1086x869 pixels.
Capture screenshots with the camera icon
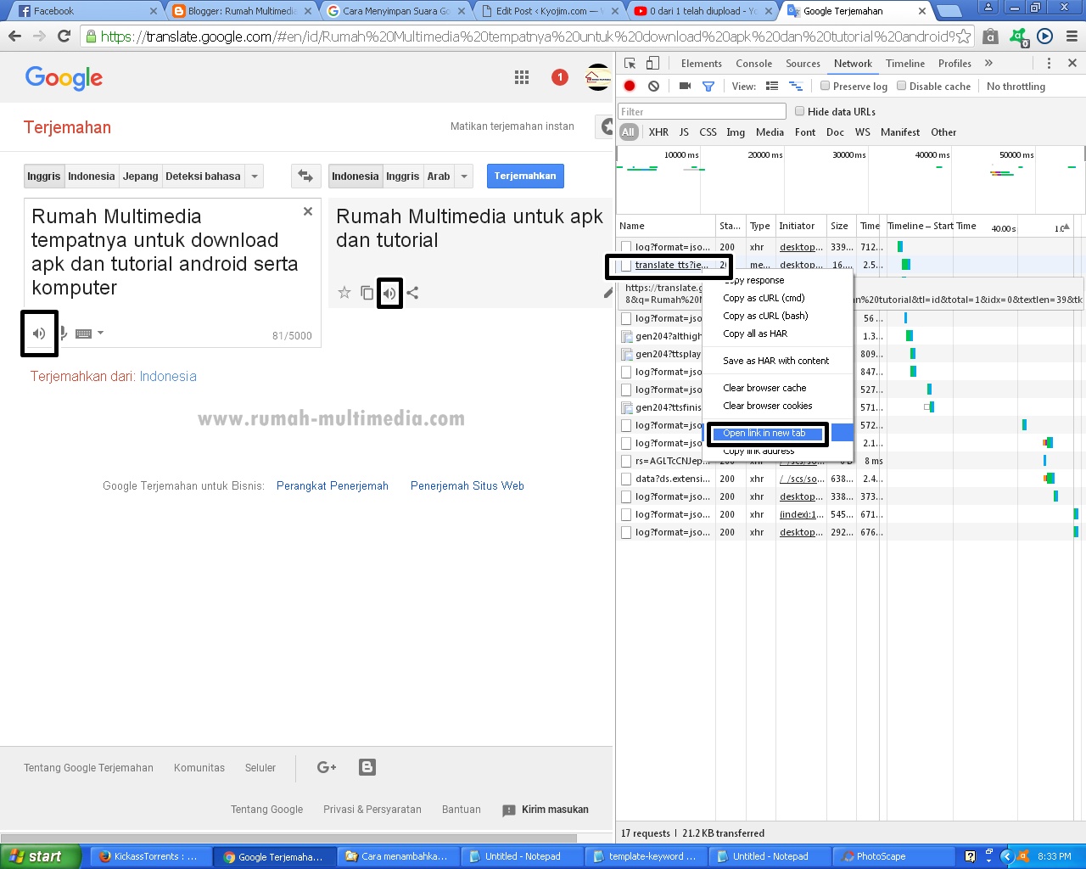point(685,86)
